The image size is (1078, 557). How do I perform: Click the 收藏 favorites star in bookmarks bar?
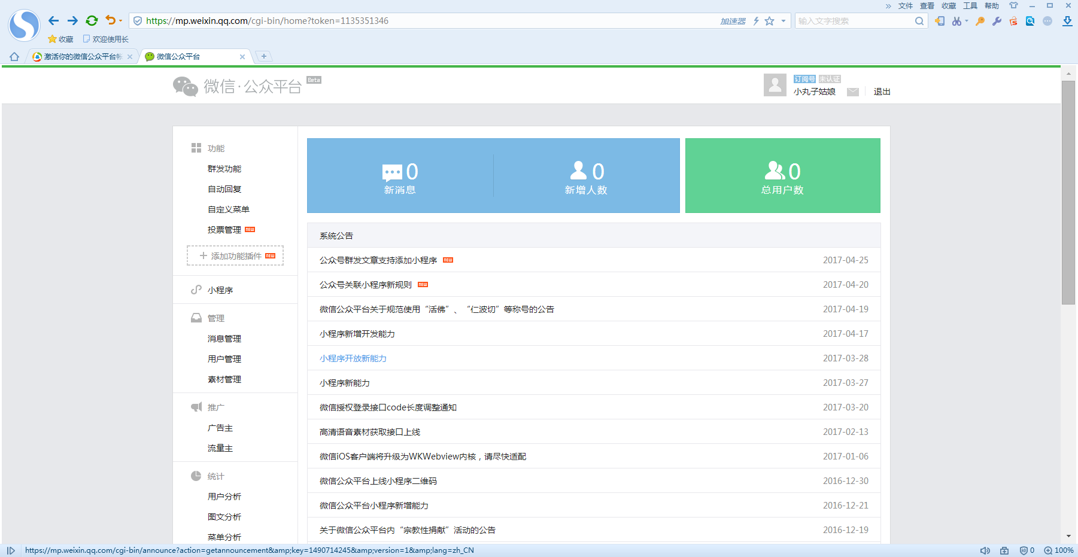[60, 39]
